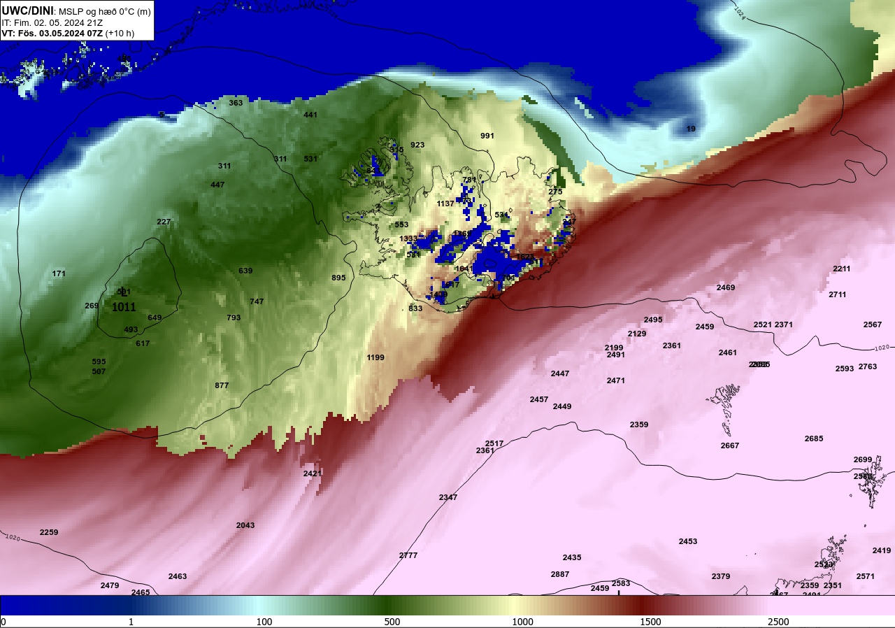Click the map value 2777
This screenshot has width=895, height=628.
click(x=408, y=555)
